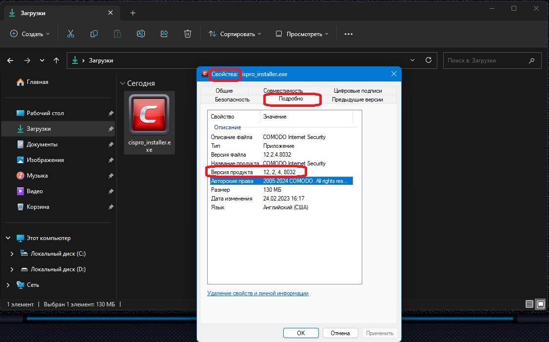
Task: Switch to large icons view icon
Action: [541, 304]
